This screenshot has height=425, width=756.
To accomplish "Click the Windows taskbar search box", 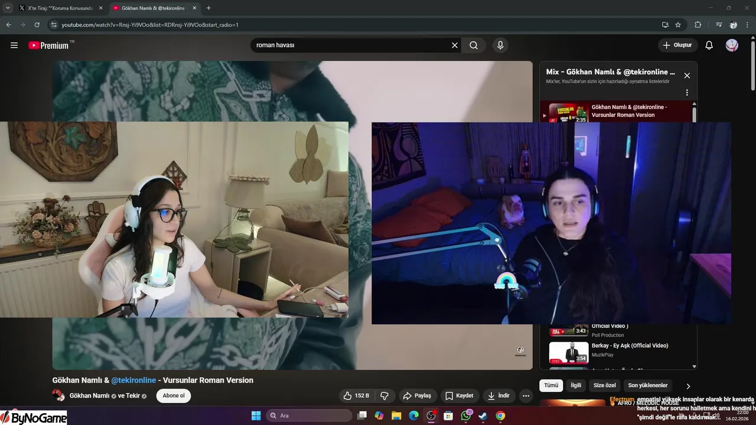I will click(308, 416).
